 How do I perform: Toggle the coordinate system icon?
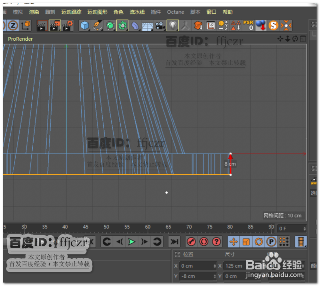[x=26, y=26]
